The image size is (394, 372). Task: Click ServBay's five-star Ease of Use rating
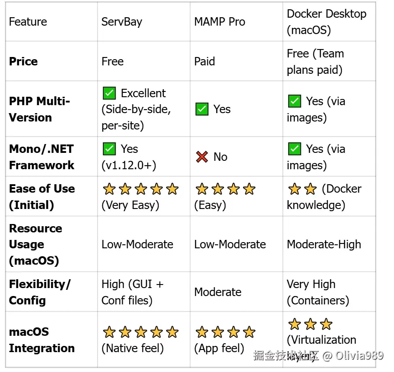[141, 189]
